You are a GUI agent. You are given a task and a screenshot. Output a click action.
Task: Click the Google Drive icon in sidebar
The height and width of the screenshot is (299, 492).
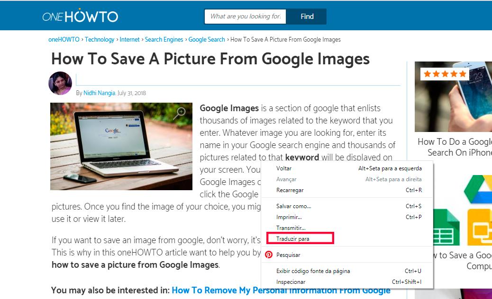(479, 189)
